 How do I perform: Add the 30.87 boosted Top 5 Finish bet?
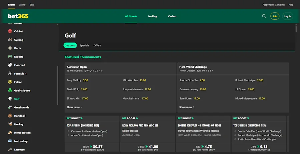coord(92,148)
